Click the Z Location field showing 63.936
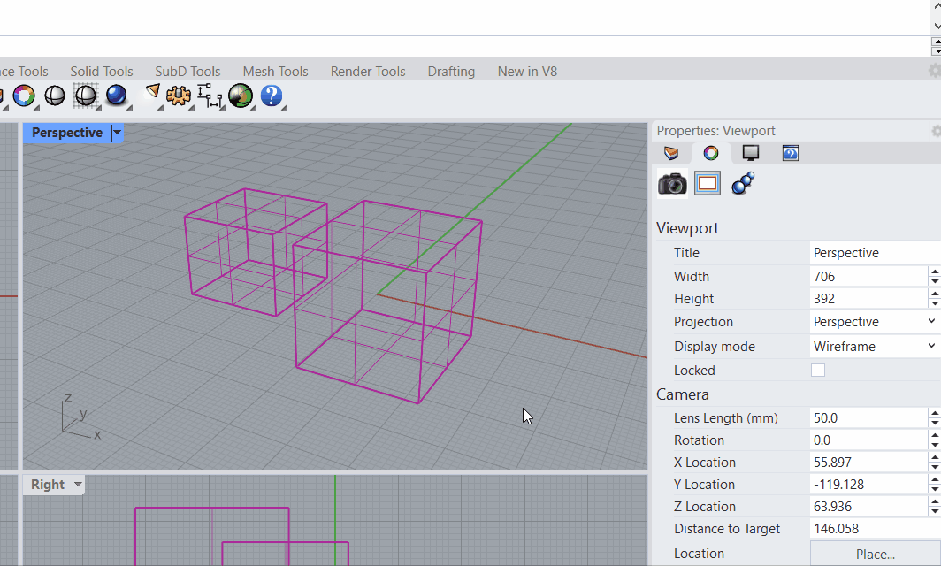 [869, 507]
